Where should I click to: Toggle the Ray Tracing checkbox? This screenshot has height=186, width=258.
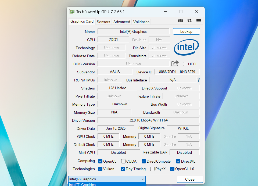[123, 169]
